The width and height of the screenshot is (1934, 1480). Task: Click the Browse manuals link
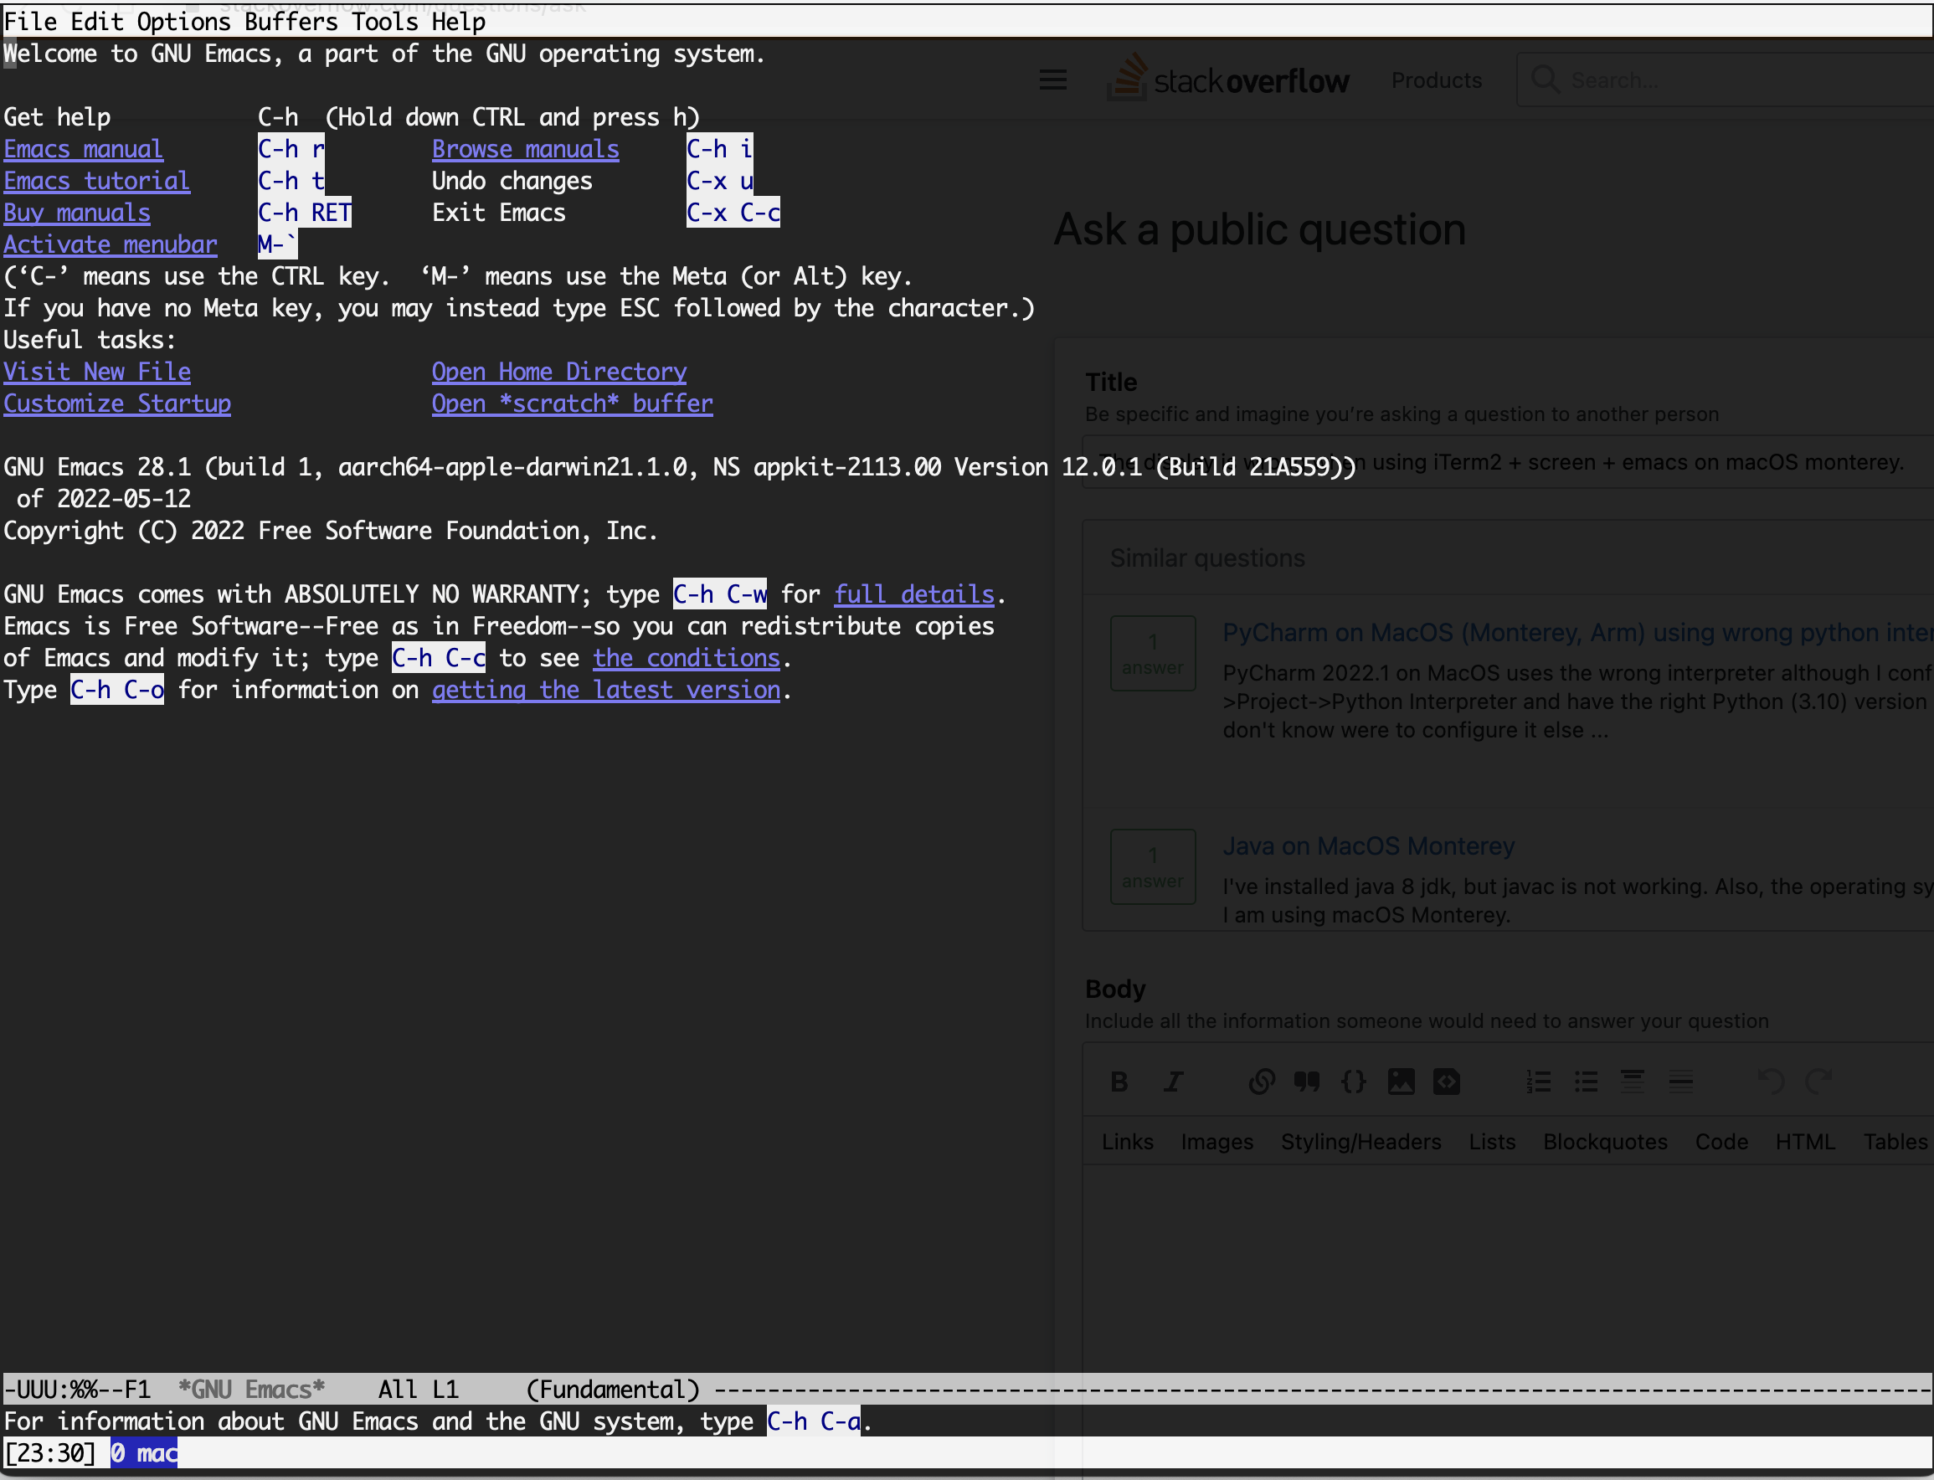525,149
